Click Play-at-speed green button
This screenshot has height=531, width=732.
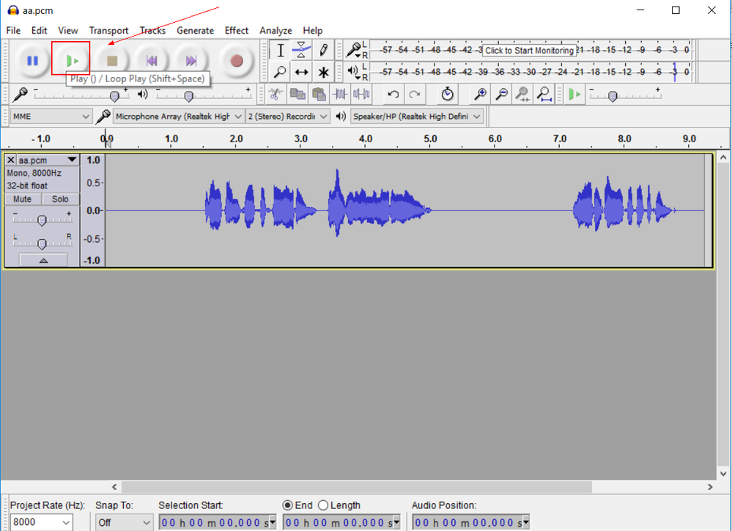click(574, 95)
